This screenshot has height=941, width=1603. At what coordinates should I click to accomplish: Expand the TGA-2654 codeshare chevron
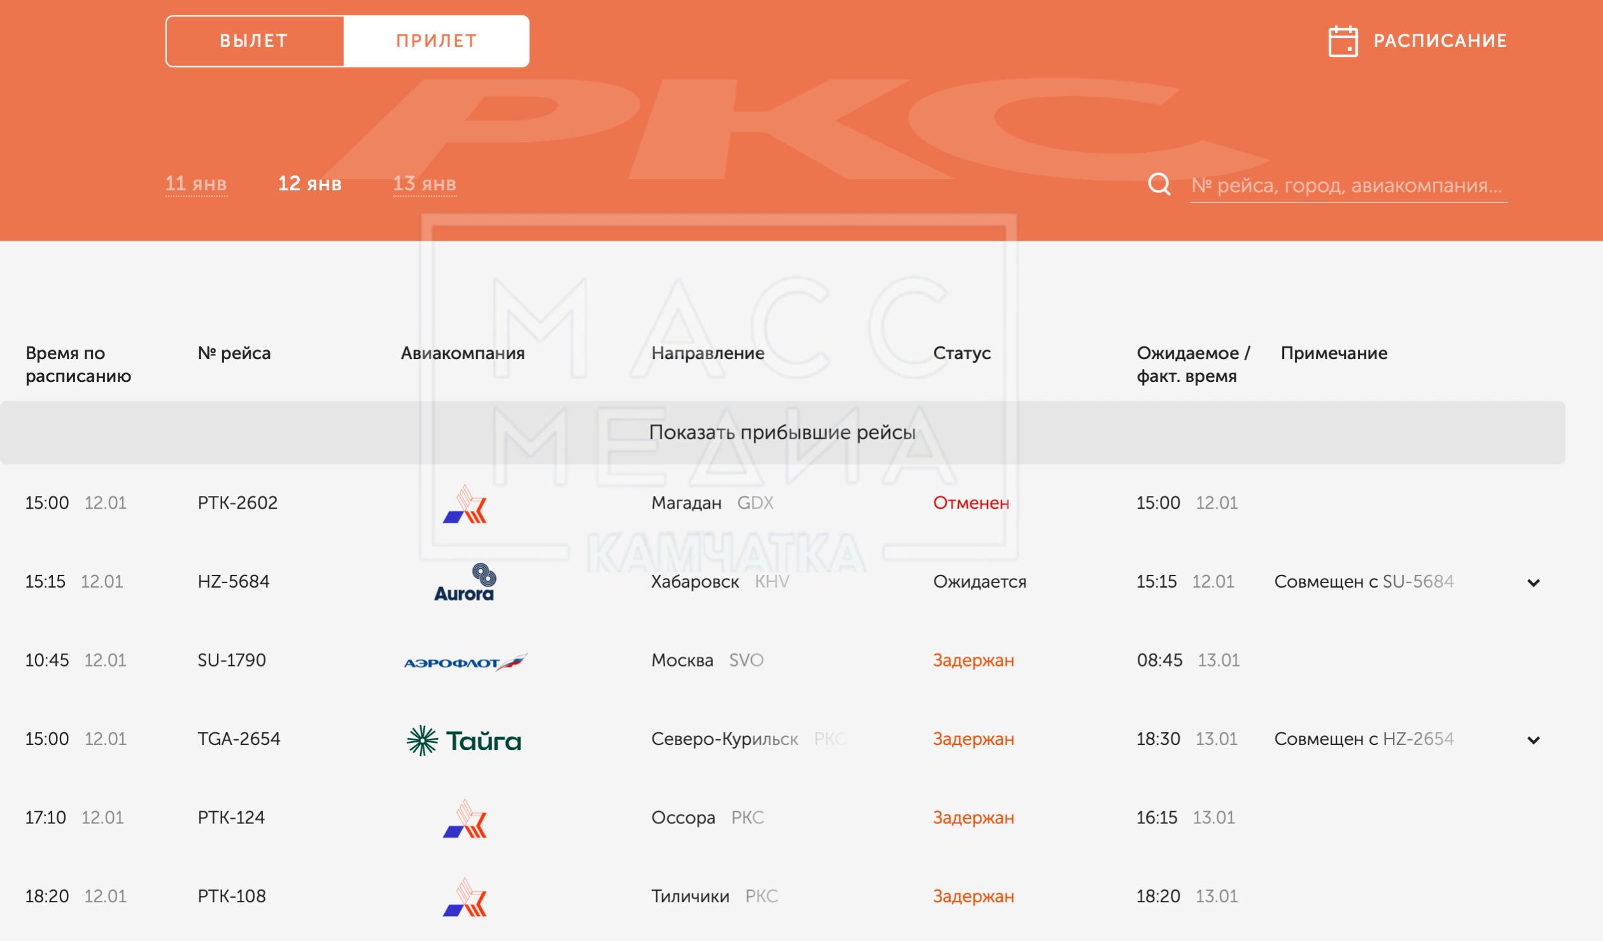[1533, 740]
